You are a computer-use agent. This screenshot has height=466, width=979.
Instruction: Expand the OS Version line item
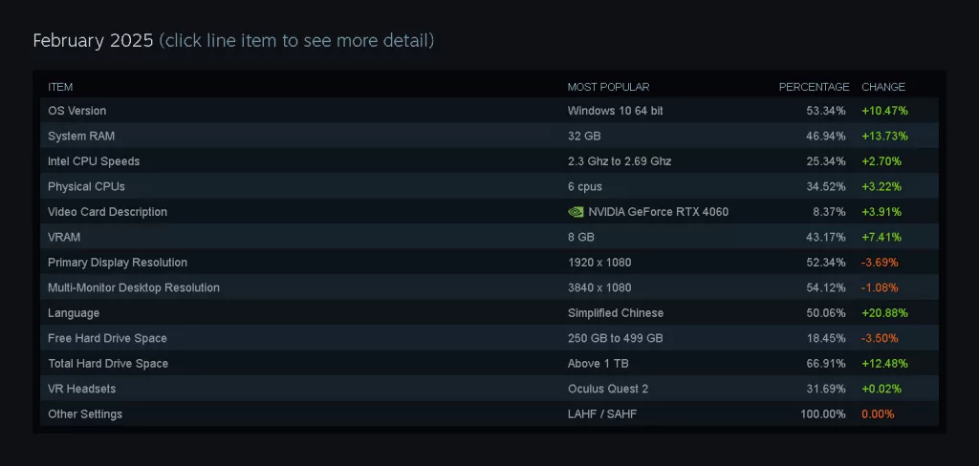489,111
